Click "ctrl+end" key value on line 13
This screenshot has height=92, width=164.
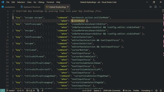tap(30, 50)
